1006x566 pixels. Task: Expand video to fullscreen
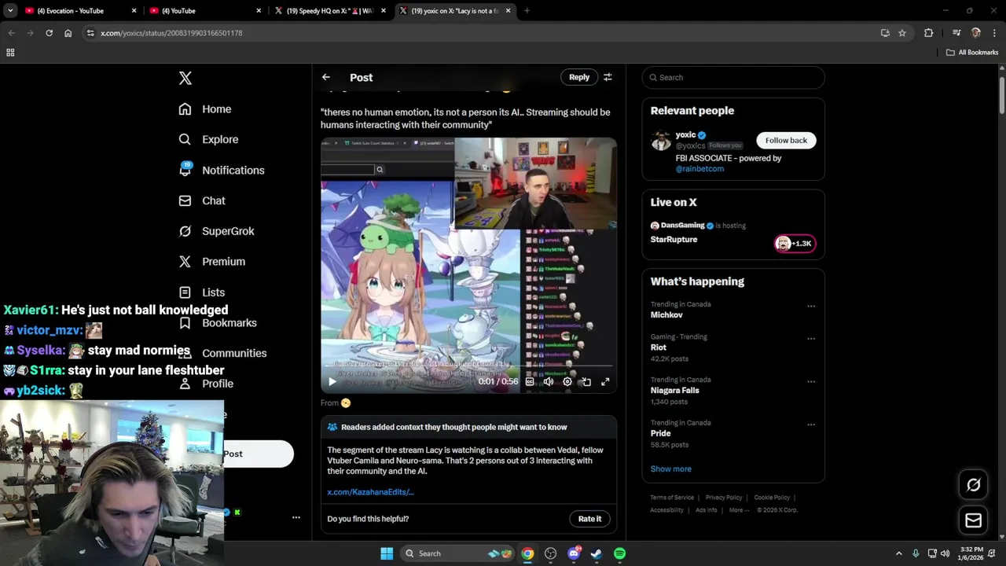pyautogui.click(x=605, y=382)
